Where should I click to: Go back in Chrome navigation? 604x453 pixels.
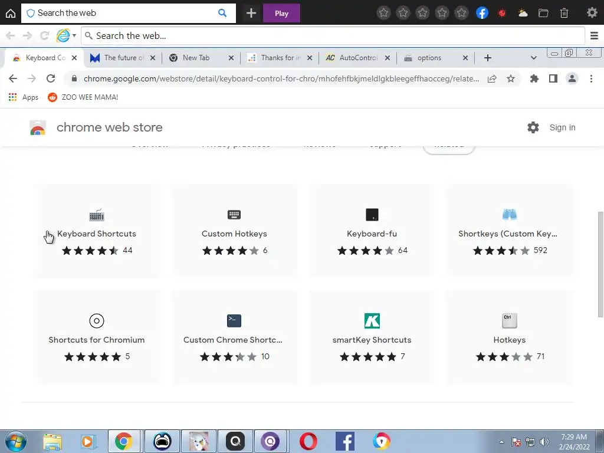13,78
